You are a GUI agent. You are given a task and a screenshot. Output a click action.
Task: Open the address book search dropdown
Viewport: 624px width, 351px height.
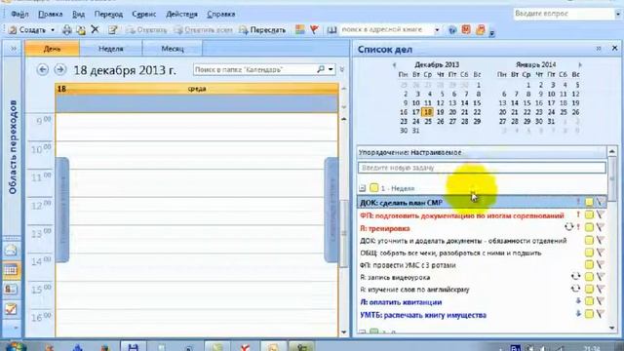click(x=437, y=30)
